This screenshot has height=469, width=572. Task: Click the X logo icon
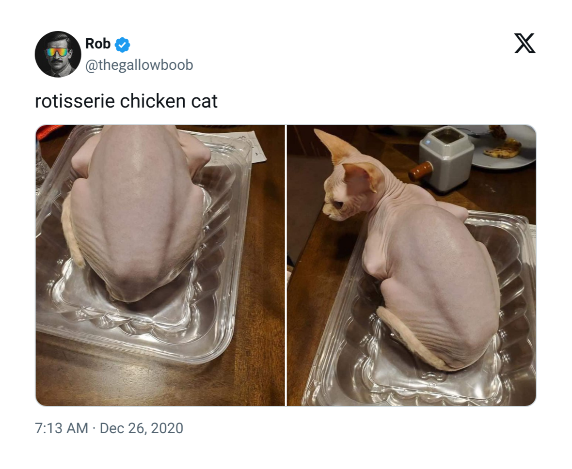[524, 43]
